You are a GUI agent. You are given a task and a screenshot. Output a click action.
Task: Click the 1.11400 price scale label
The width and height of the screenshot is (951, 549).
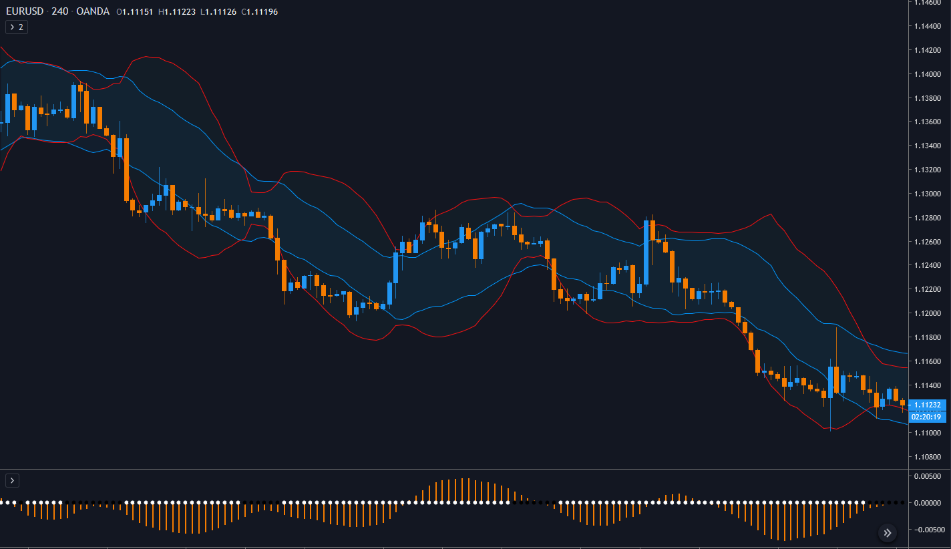(928, 385)
